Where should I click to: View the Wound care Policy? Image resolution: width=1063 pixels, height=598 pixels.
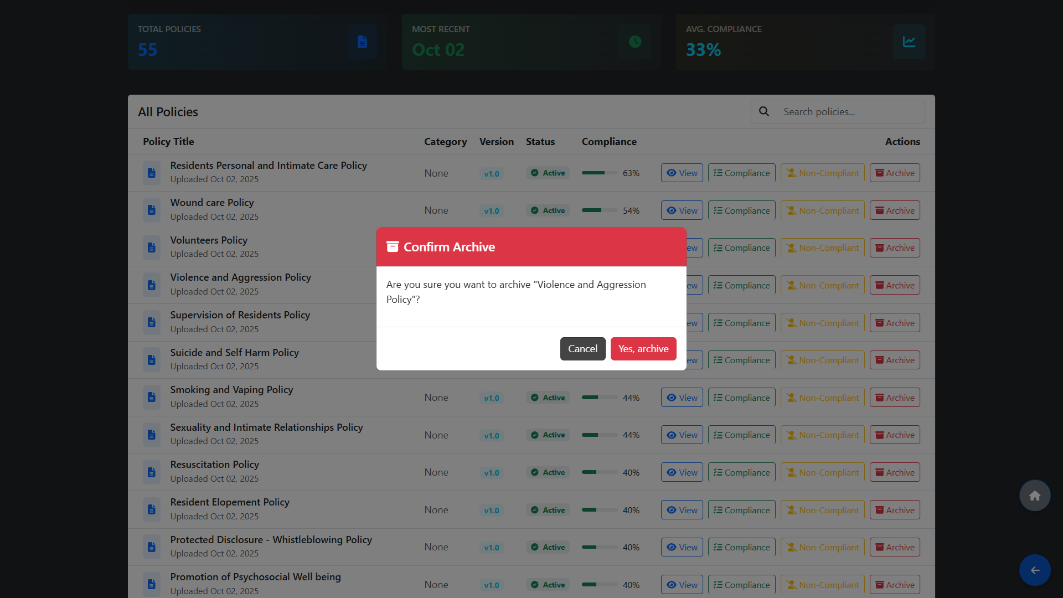tap(682, 210)
